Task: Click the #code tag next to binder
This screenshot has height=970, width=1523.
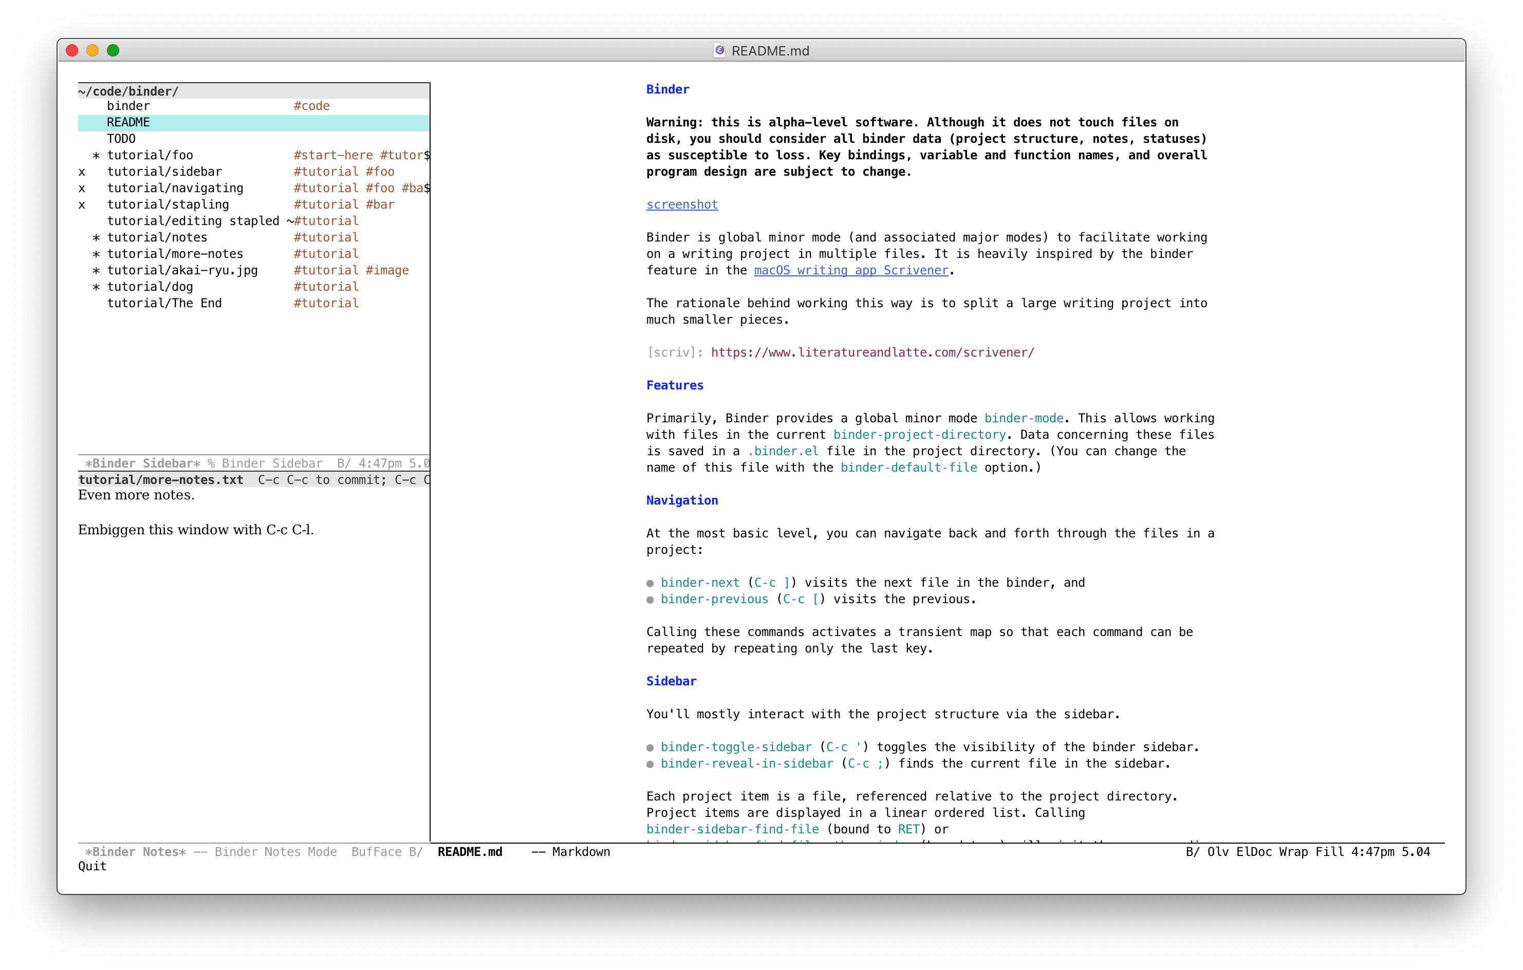Action: coord(312,106)
